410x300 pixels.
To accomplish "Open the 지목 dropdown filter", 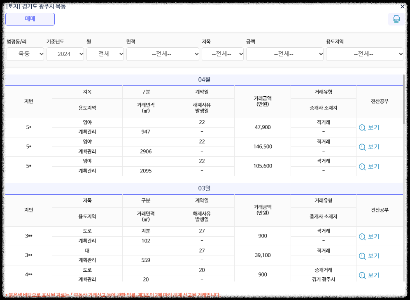I will tap(222, 53).
